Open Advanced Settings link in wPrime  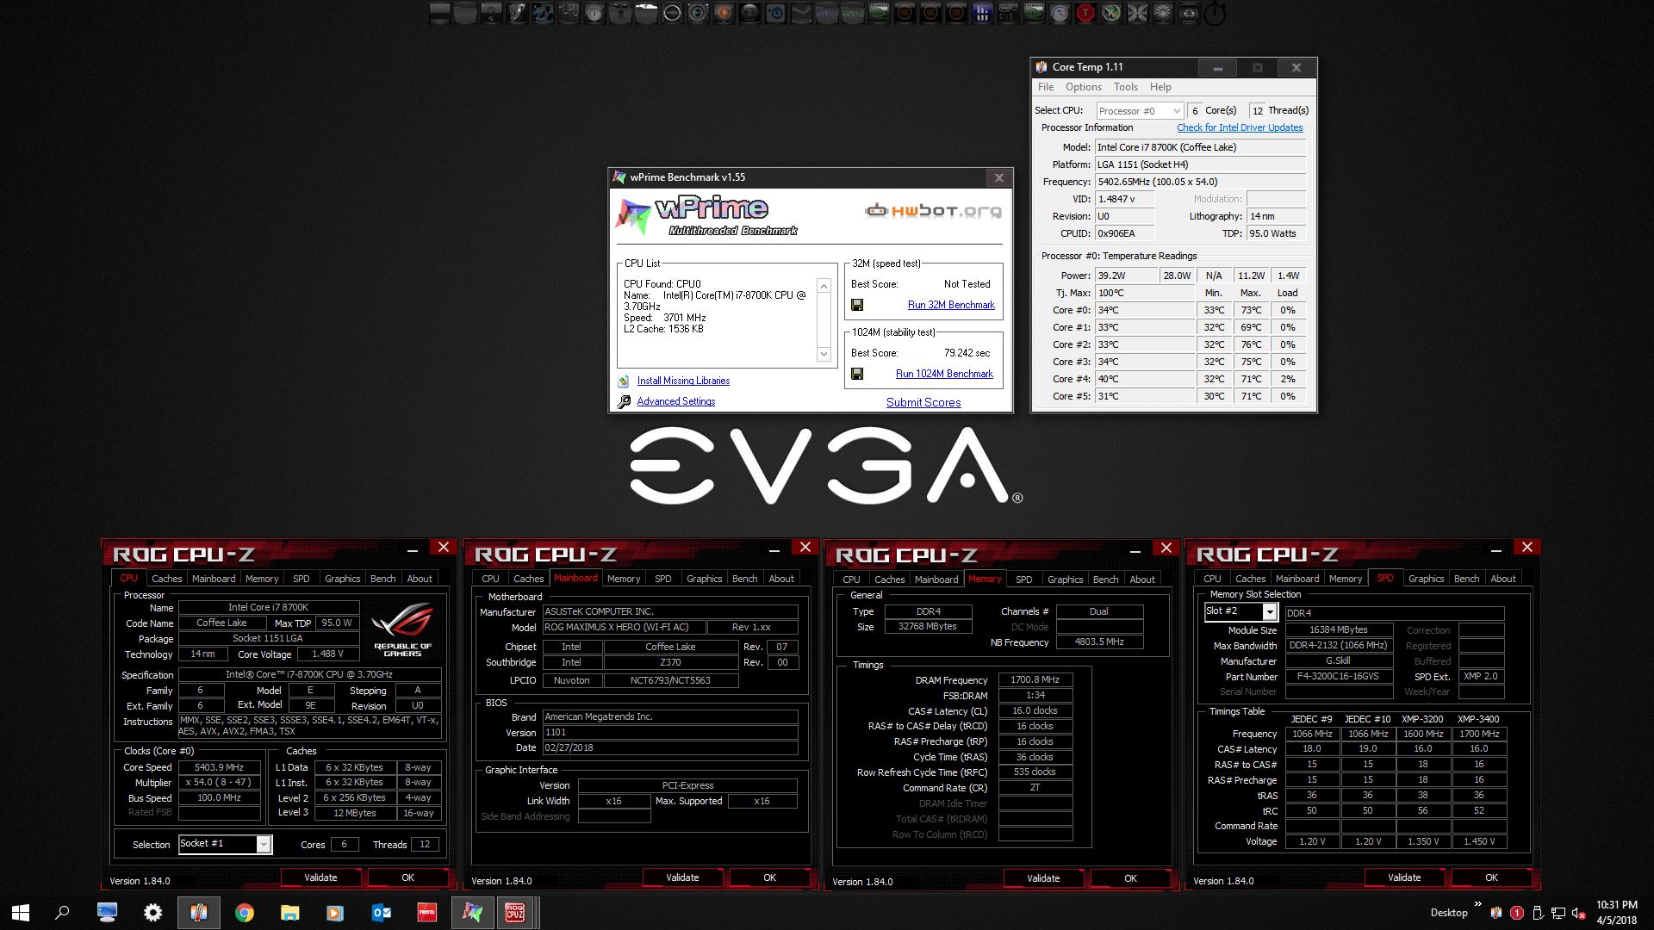[x=676, y=401]
